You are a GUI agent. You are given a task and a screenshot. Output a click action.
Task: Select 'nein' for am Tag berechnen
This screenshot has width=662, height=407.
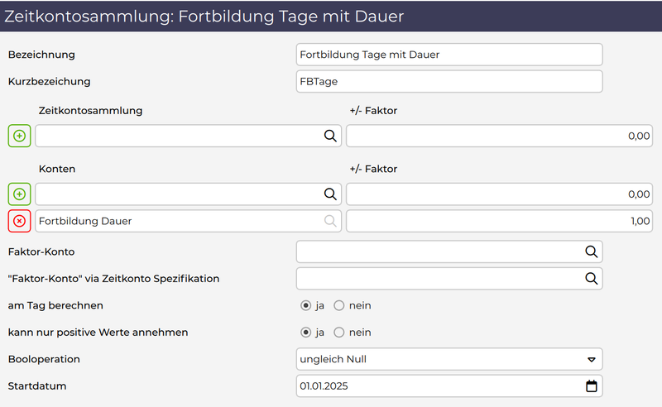338,305
